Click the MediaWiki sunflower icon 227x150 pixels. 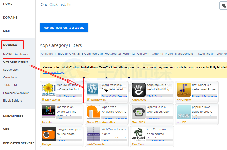(48, 90)
